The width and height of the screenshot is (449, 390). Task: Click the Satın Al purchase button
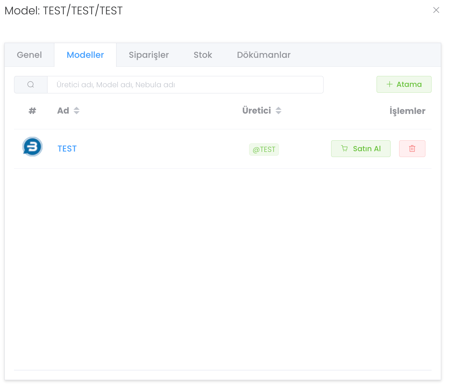pos(360,149)
